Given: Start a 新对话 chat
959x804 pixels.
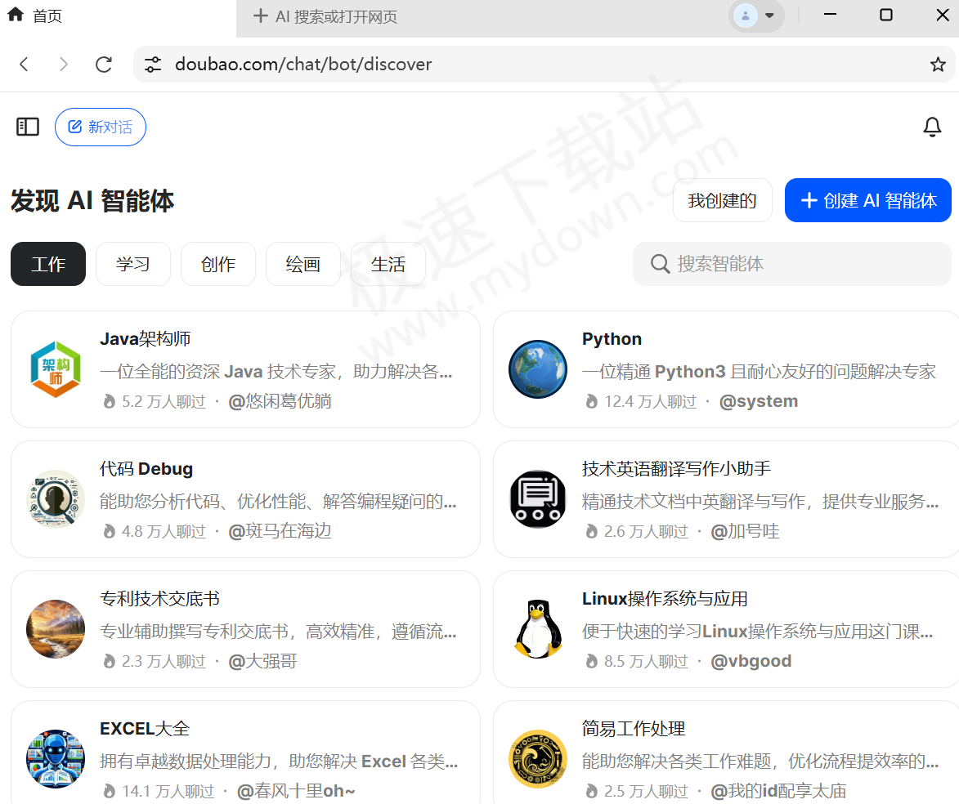Looking at the screenshot, I should [x=100, y=127].
